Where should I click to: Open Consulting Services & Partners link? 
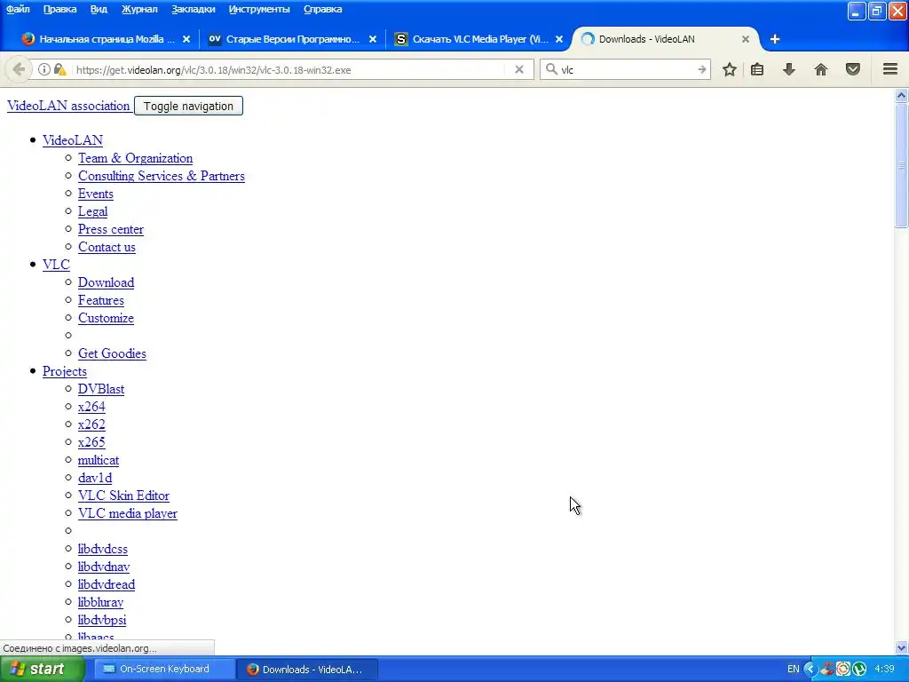coord(162,177)
